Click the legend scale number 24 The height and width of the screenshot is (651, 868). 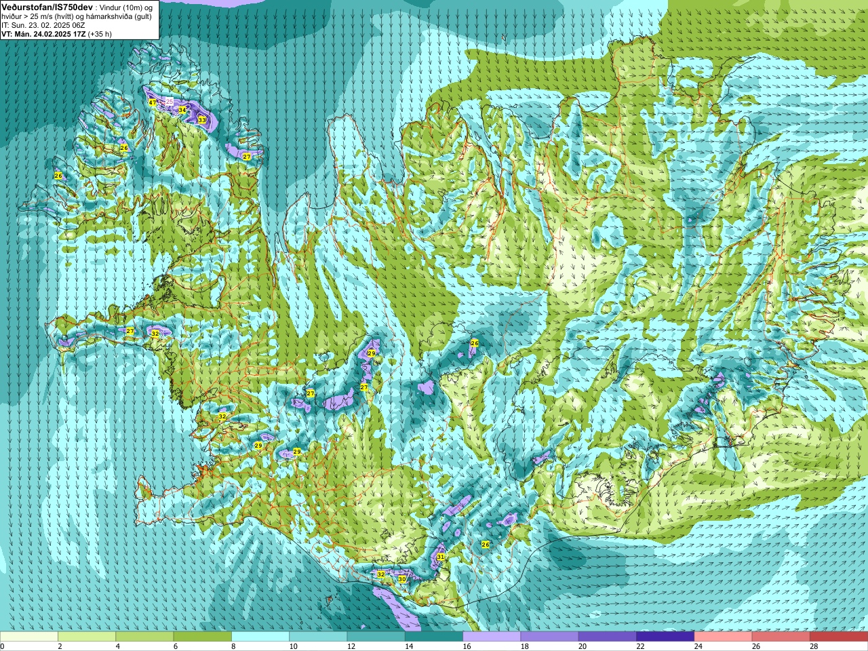click(x=698, y=646)
